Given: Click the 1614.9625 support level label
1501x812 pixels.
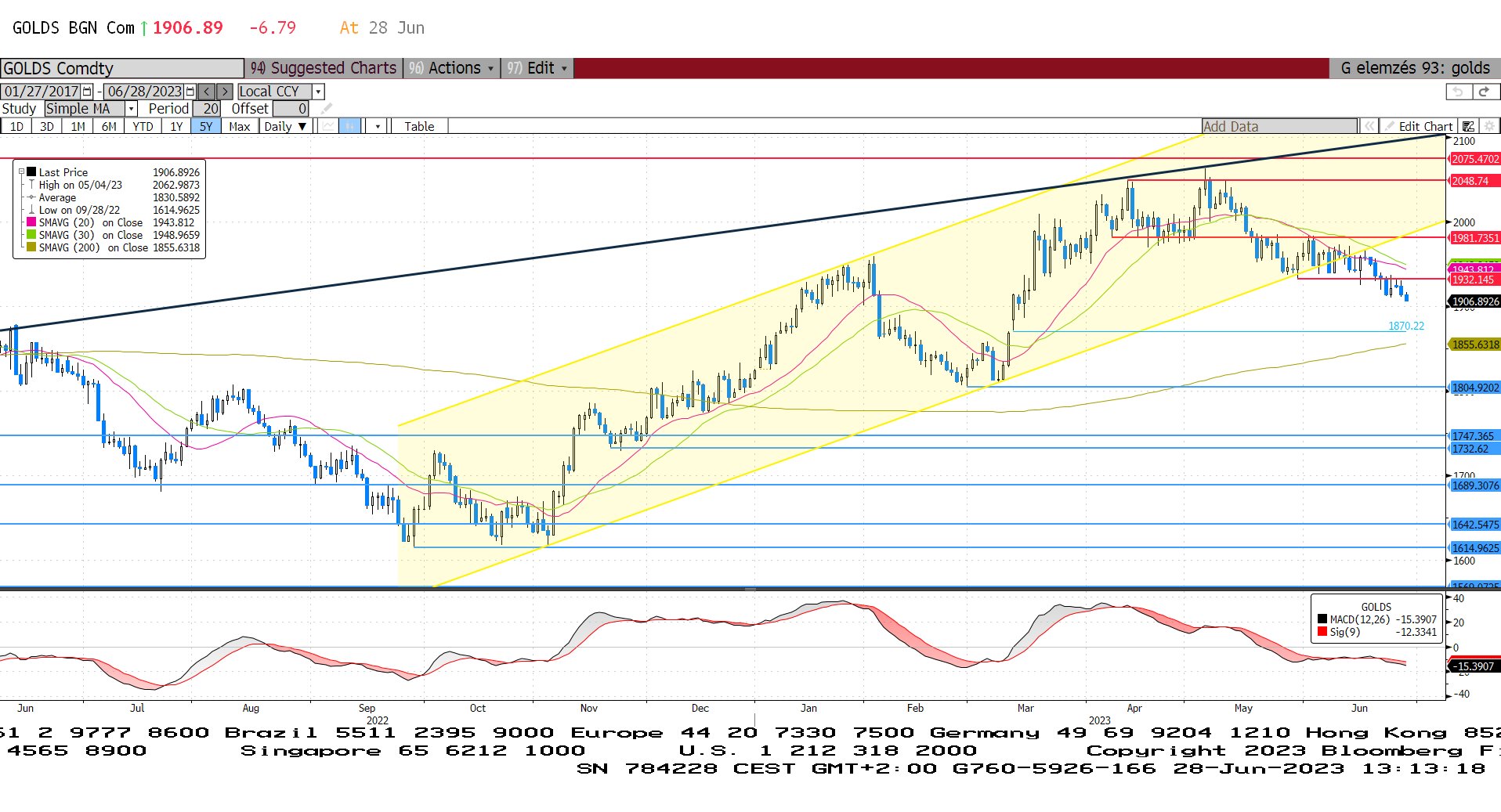Looking at the screenshot, I should pyautogui.click(x=1475, y=548).
